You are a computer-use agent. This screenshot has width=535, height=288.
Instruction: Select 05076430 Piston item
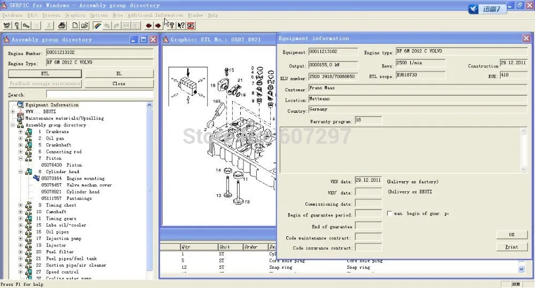[62, 165]
